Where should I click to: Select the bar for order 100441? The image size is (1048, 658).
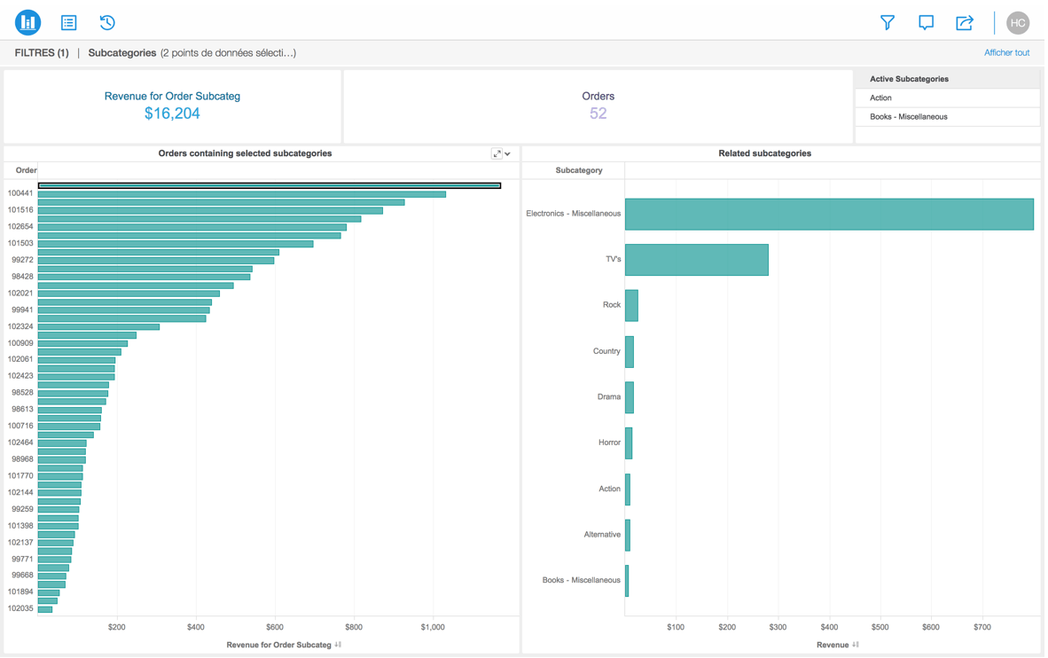tap(242, 194)
